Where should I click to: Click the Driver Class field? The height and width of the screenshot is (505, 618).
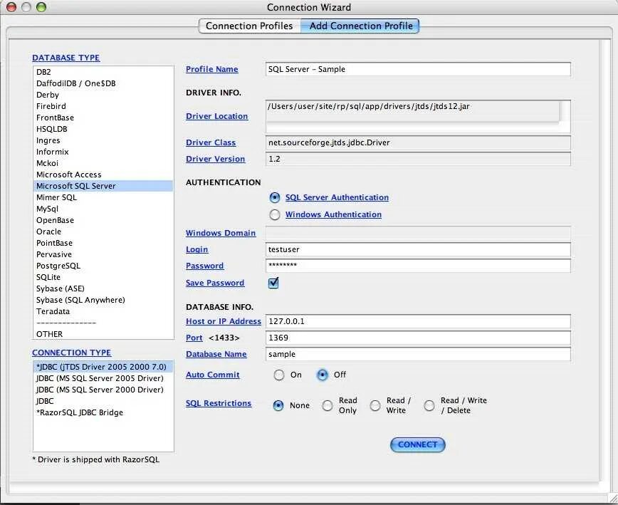[418, 142]
